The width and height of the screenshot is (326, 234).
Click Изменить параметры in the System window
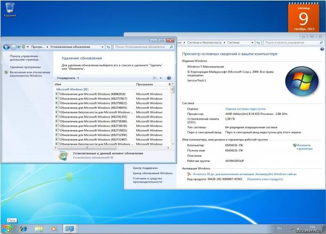tap(304, 147)
